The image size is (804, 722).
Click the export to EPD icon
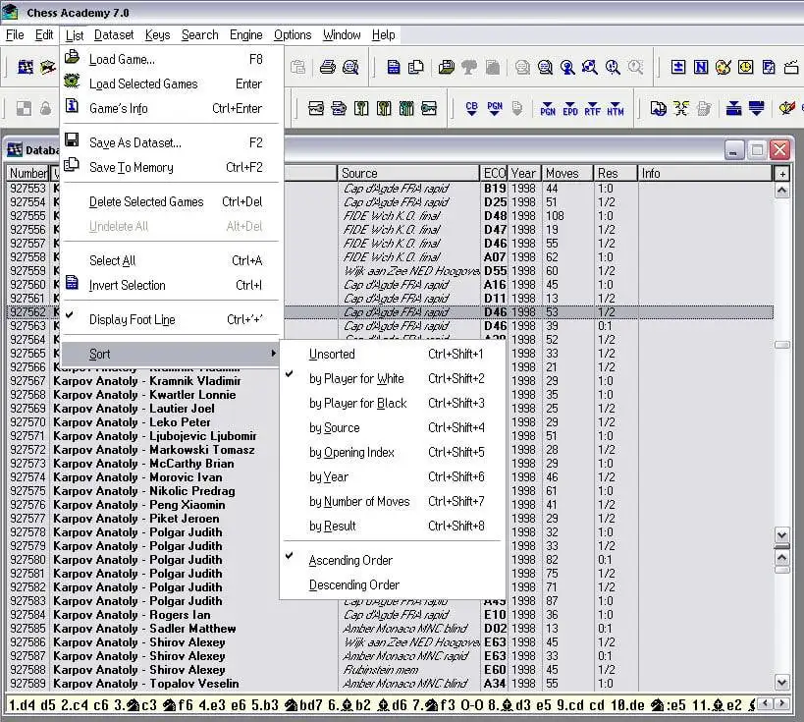(x=569, y=108)
